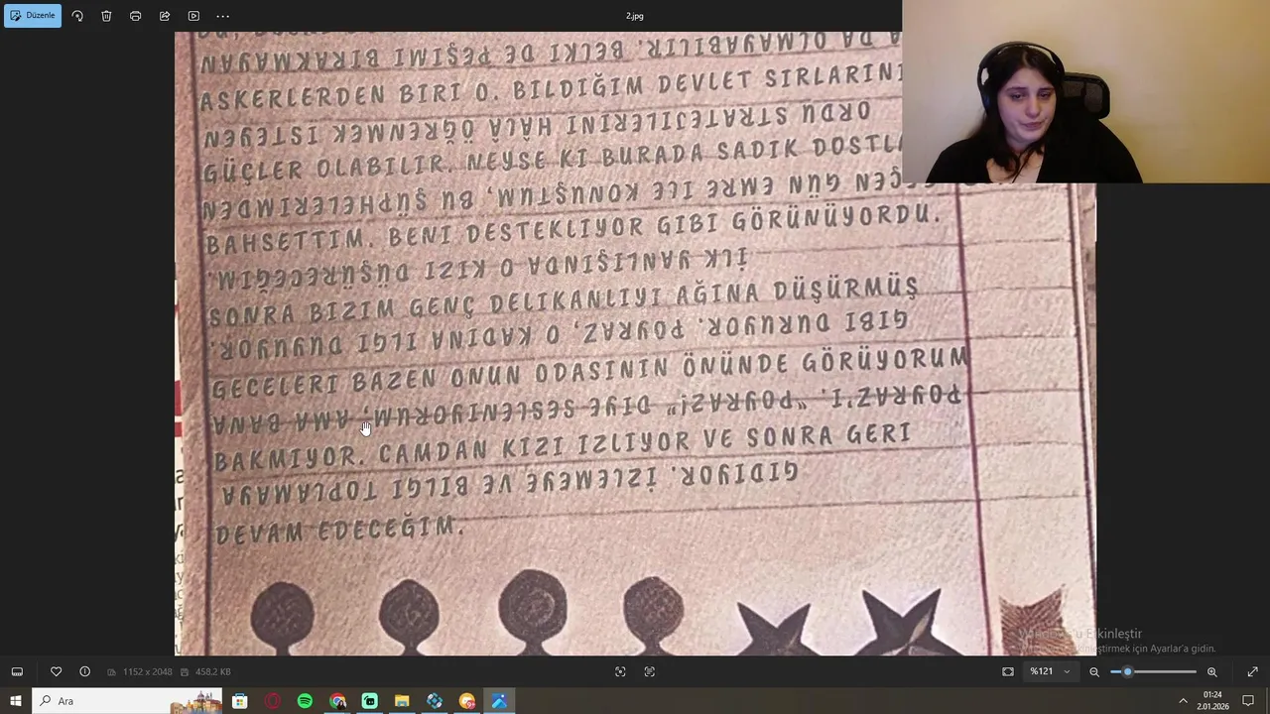1270x714 pixels.
Task: Open the orange app with notification badge
Action: 467,701
